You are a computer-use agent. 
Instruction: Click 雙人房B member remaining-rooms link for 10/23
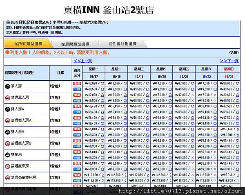[x=238, y=129]
